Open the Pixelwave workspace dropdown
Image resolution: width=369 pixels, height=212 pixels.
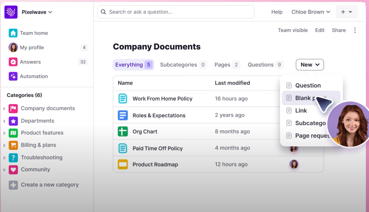(x=37, y=12)
